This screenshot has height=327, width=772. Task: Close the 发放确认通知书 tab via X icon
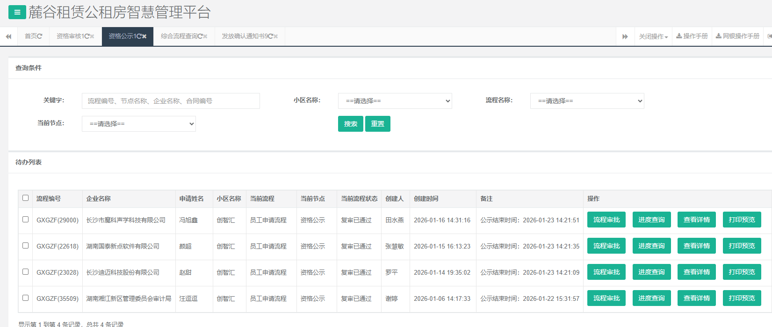pyautogui.click(x=276, y=36)
